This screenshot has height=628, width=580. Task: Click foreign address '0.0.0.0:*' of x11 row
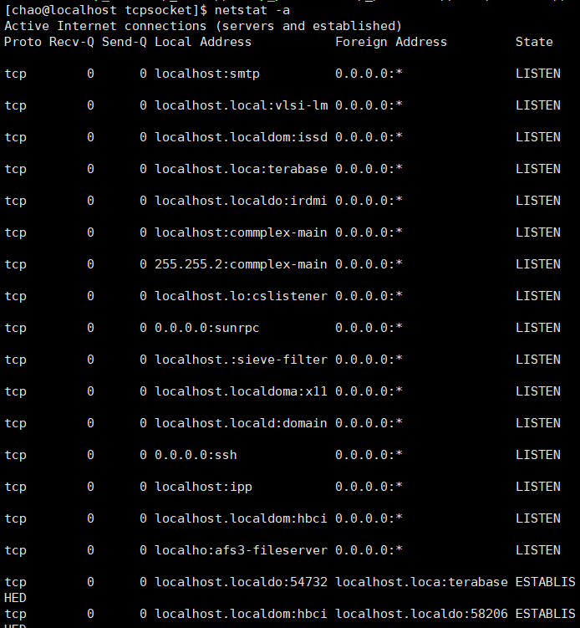pyautogui.click(x=369, y=391)
